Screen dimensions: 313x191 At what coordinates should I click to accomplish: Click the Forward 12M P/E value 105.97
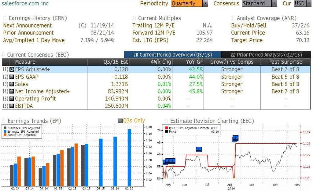pyautogui.click(x=204, y=33)
